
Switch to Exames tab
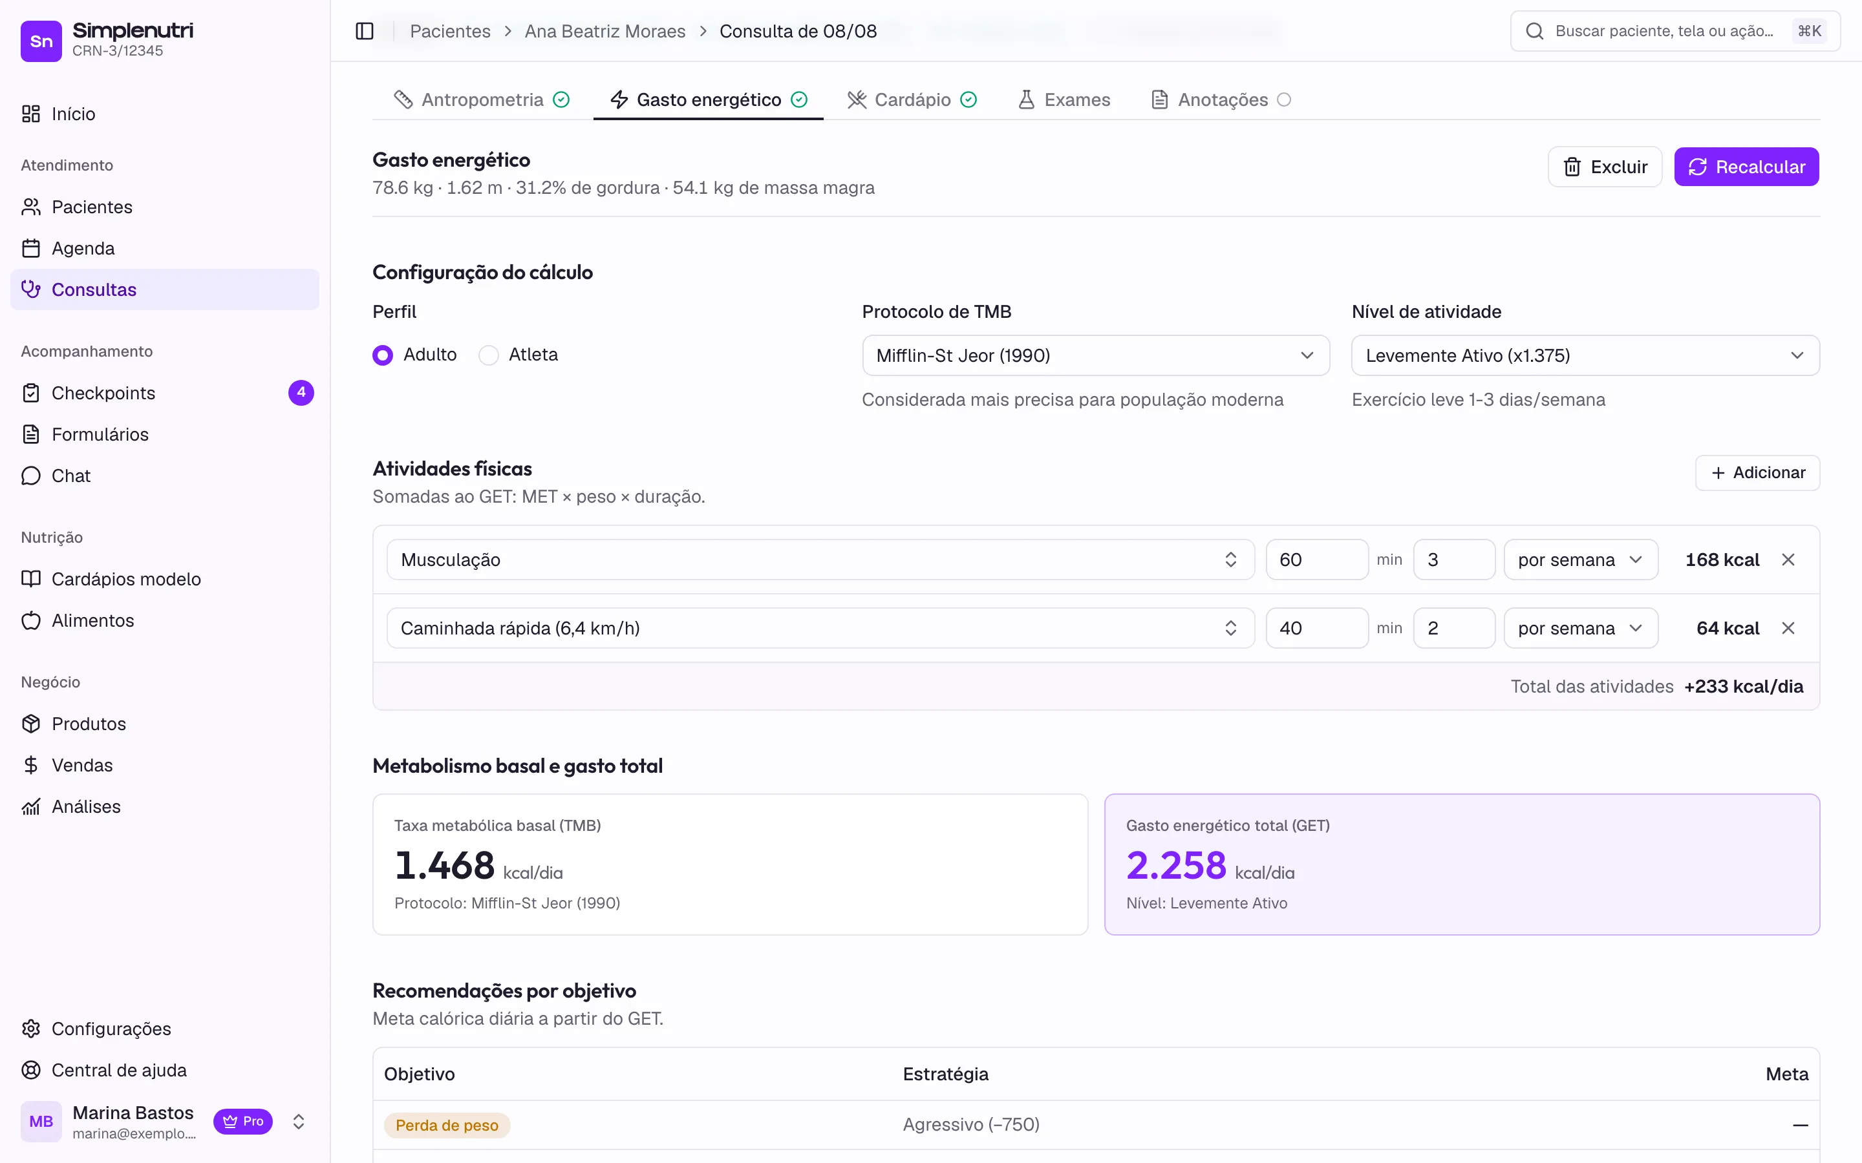[1064, 100]
